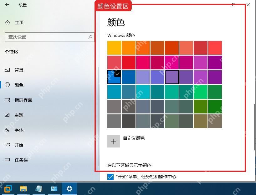256x195 pixels.
Task: Pick the steel blue gray swatch
Action: pos(143,107)
